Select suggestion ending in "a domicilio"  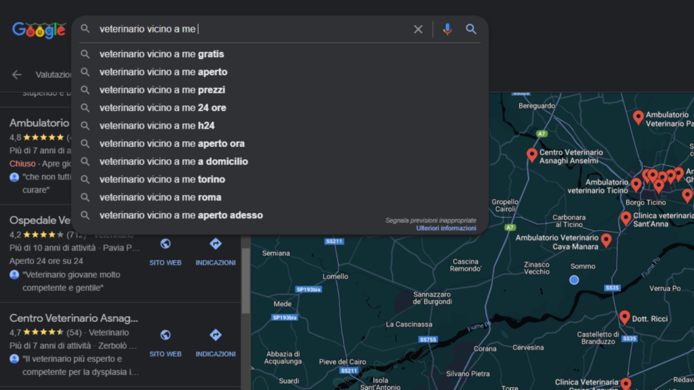pyautogui.click(x=173, y=161)
